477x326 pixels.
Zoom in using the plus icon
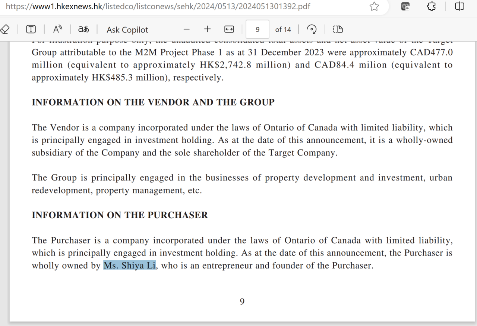[208, 29]
